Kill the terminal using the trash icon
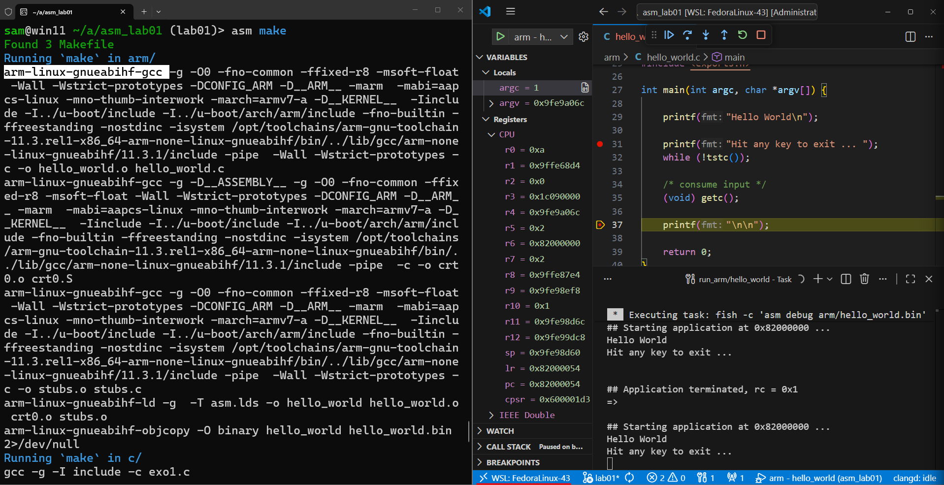The height and width of the screenshot is (485, 944). pyautogui.click(x=864, y=279)
